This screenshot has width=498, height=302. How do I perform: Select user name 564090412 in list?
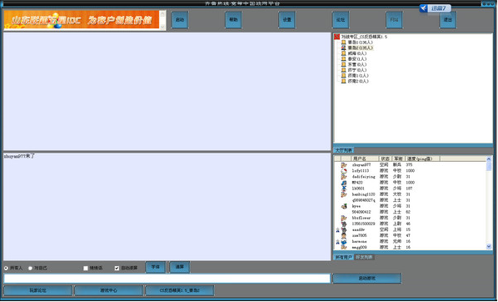pyautogui.click(x=361, y=212)
